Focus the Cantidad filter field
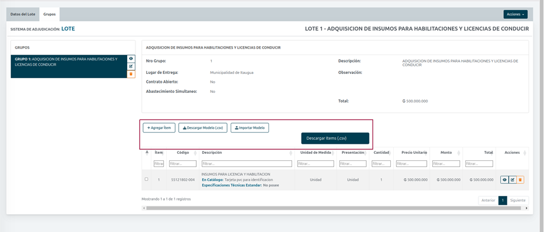The image size is (544, 232). point(381,163)
